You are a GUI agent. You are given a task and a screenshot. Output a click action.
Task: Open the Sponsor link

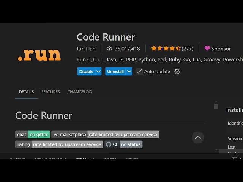(218, 49)
